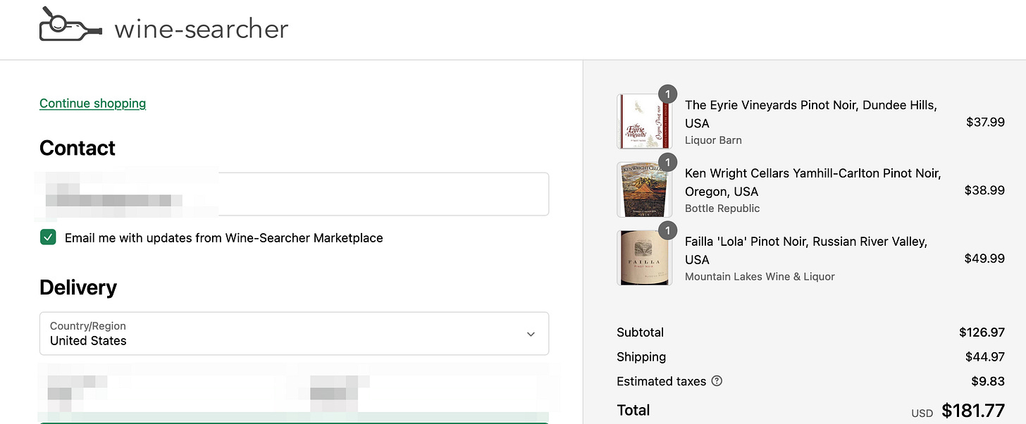1026x424 pixels.
Task: Focus the Contact email input field
Action: click(294, 194)
